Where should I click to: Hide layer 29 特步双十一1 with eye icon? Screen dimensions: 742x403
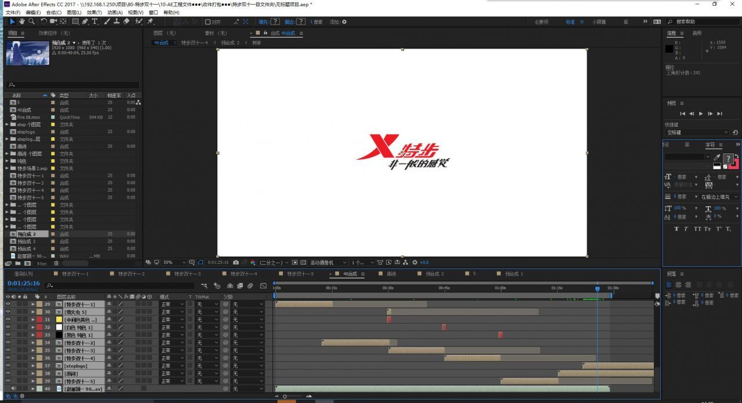pyautogui.click(x=8, y=304)
